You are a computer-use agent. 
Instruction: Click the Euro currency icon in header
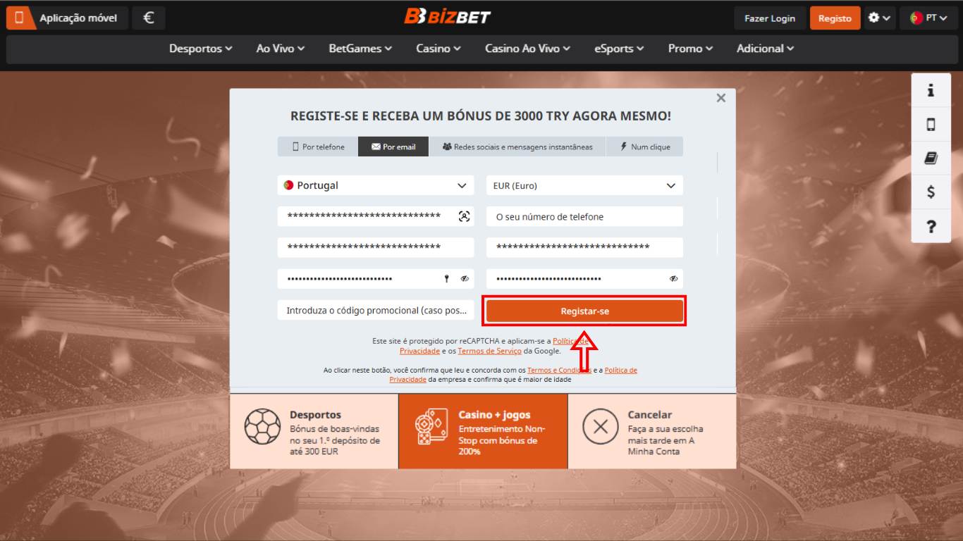(x=149, y=18)
